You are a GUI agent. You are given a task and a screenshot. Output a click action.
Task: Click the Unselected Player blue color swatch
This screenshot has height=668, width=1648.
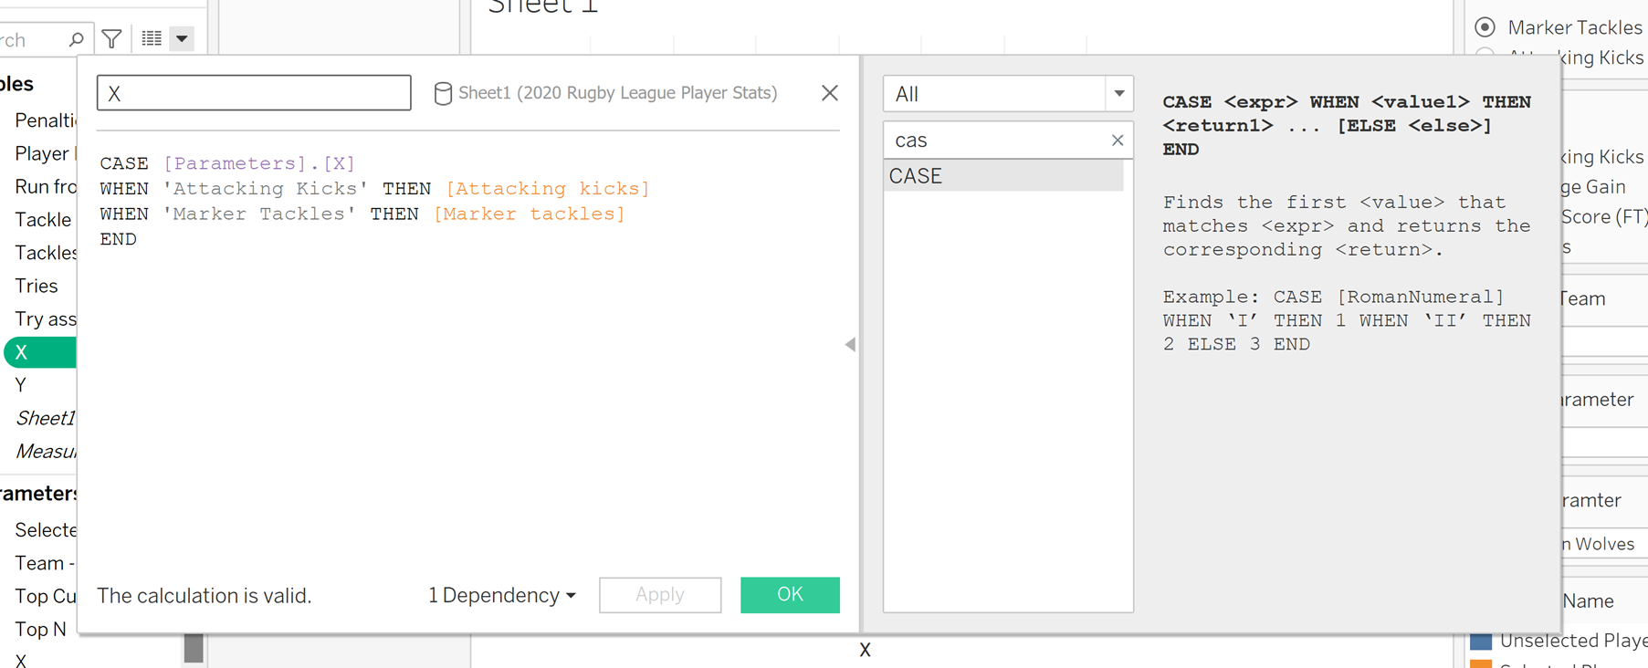pyautogui.click(x=1480, y=641)
